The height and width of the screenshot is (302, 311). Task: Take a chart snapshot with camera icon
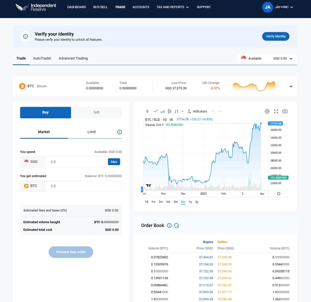pyautogui.click(x=285, y=111)
